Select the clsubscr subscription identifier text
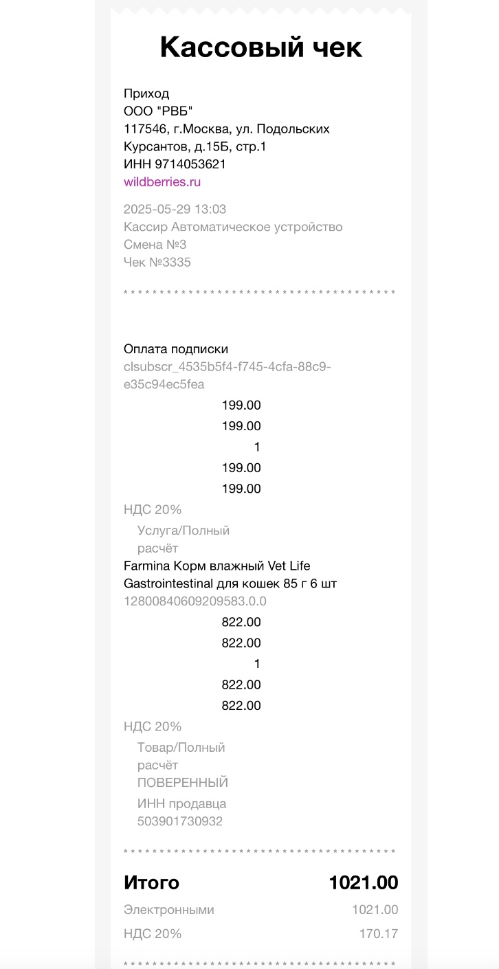The height and width of the screenshot is (969, 499). (x=227, y=376)
